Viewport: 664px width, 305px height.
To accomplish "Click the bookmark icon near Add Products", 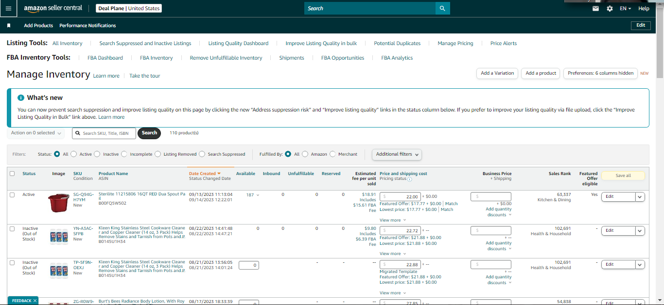I will (9, 26).
